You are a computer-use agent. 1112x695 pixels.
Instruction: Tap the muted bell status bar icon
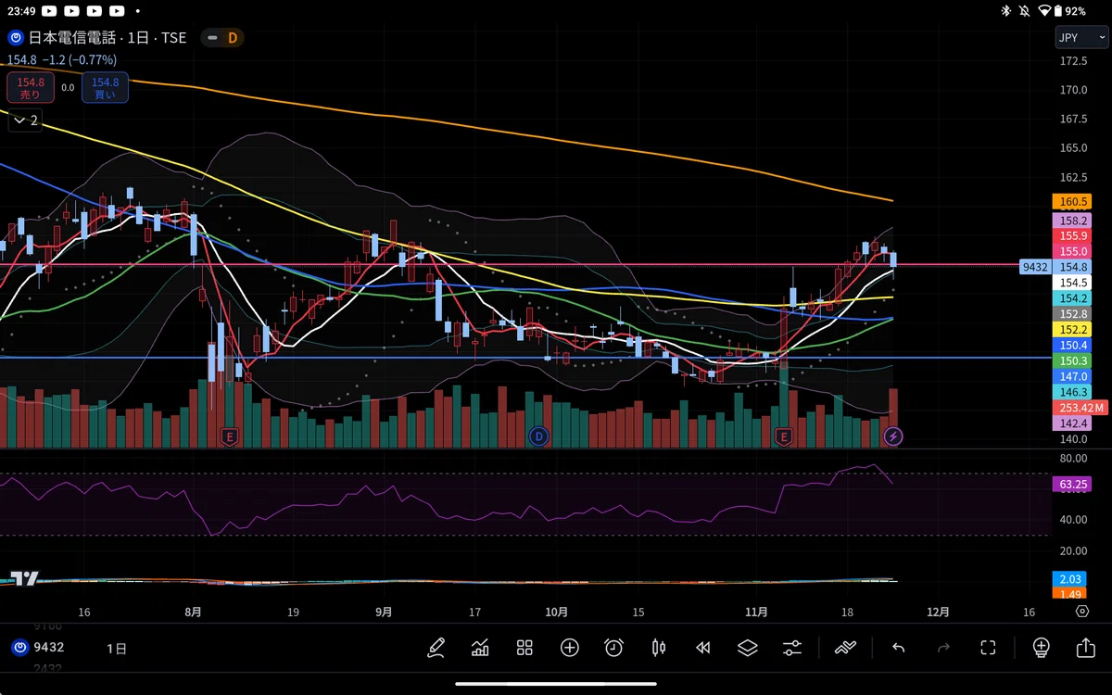click(1026, 11)
